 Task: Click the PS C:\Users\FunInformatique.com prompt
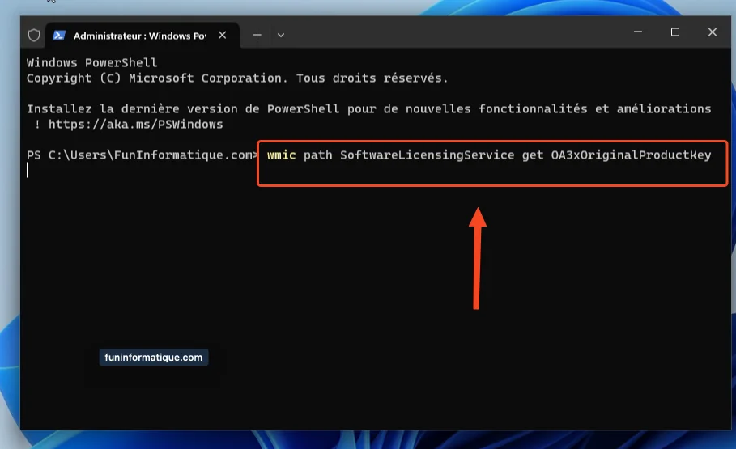tap(142, 155)
